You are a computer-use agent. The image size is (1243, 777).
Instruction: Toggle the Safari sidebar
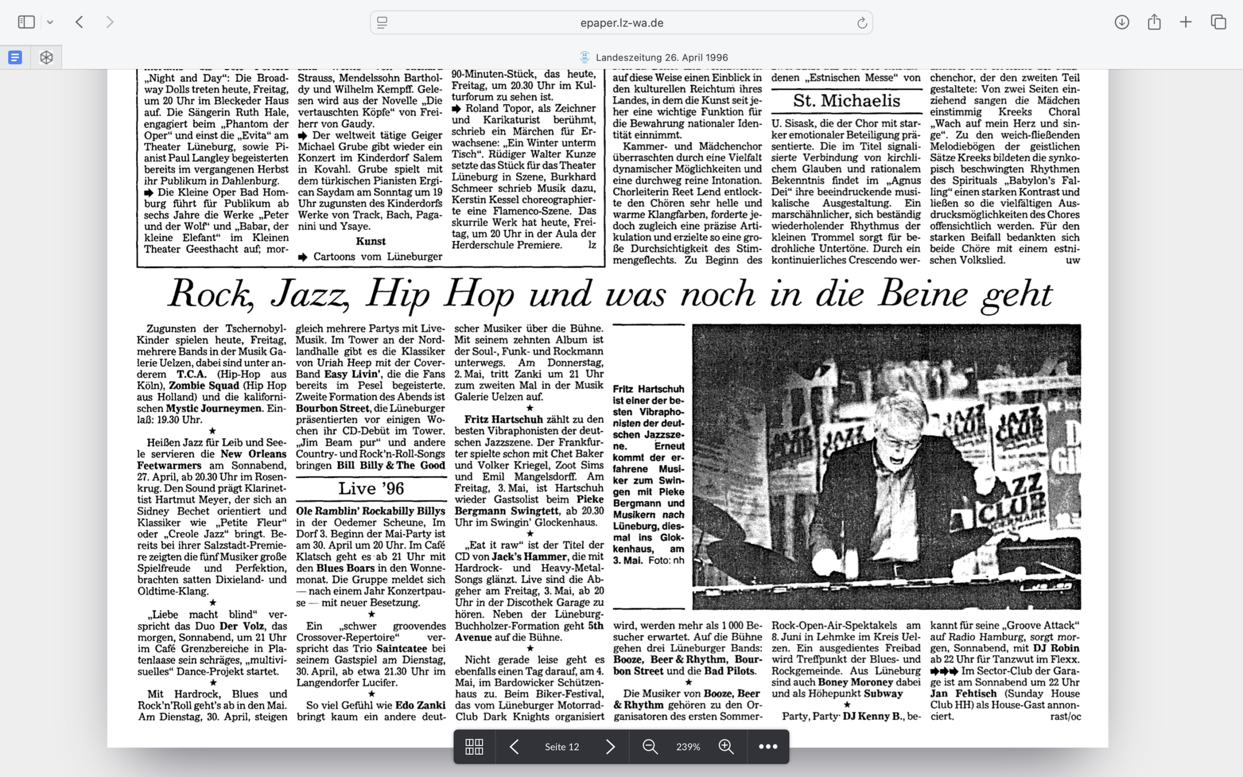[x=26, y=22]
